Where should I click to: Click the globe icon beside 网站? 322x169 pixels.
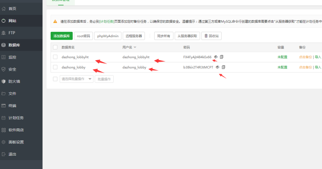[x=3, y=21]
